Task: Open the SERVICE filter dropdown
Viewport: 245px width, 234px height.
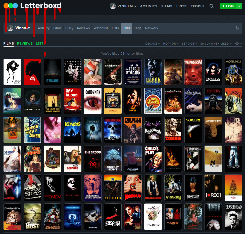Action: pos(189,44)
